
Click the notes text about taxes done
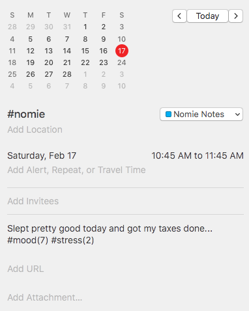click(110, 234)
